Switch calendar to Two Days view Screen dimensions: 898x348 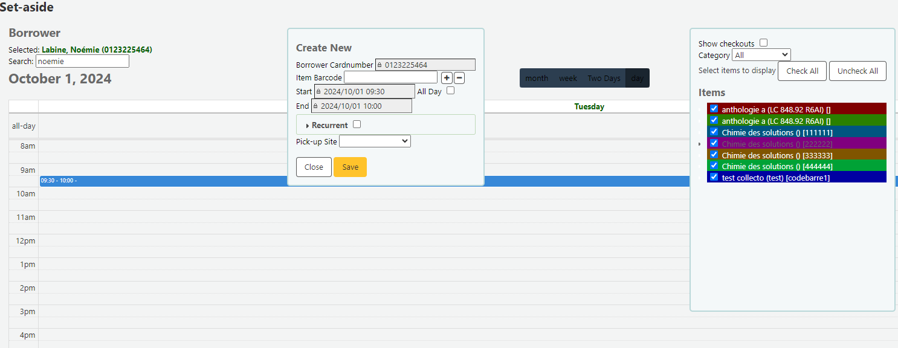pyautogui.click(x=604, y=78)
